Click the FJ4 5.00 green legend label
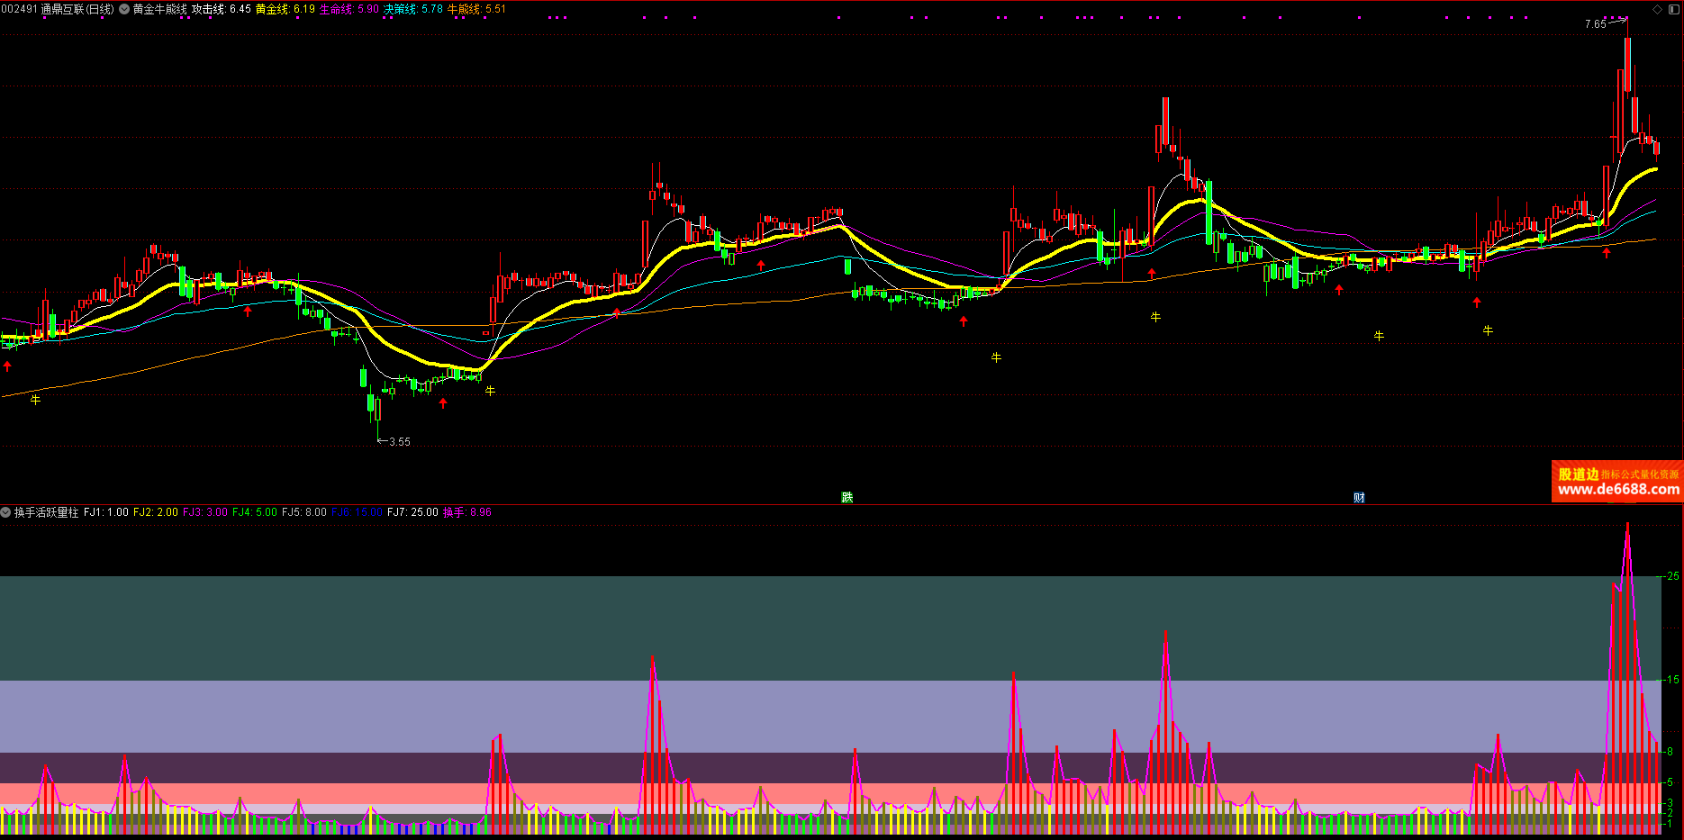 pos(255,512)
